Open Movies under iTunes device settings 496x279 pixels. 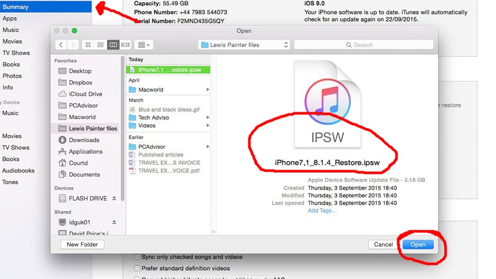12,41
